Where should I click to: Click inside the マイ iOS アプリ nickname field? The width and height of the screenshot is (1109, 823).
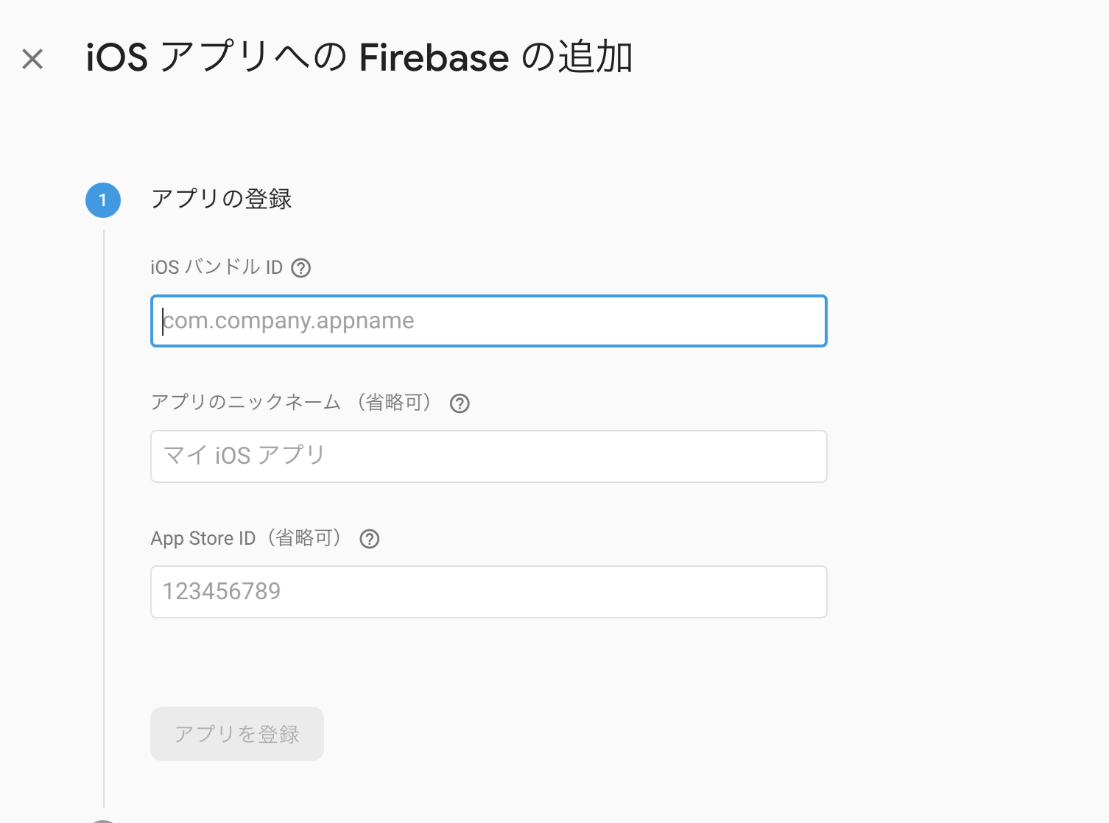(x=488, y=456)
